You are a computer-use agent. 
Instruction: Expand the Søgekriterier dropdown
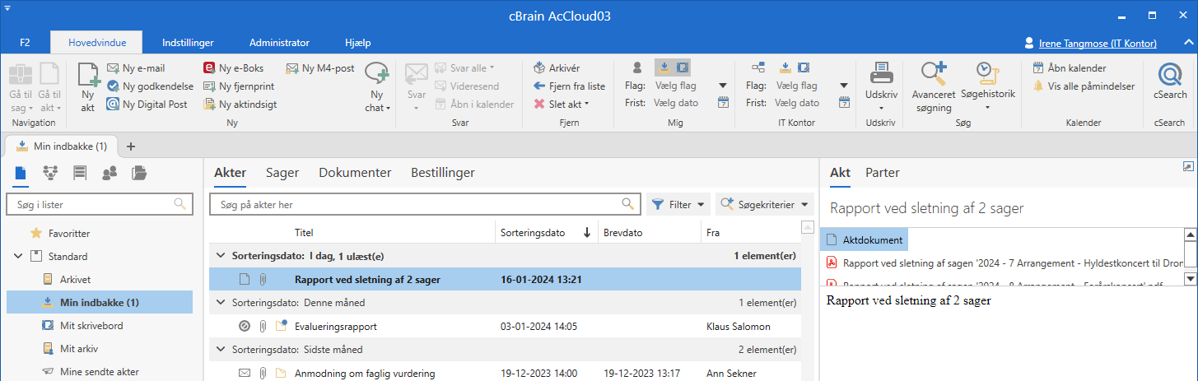pyautogui.click(x=763, y=204)
